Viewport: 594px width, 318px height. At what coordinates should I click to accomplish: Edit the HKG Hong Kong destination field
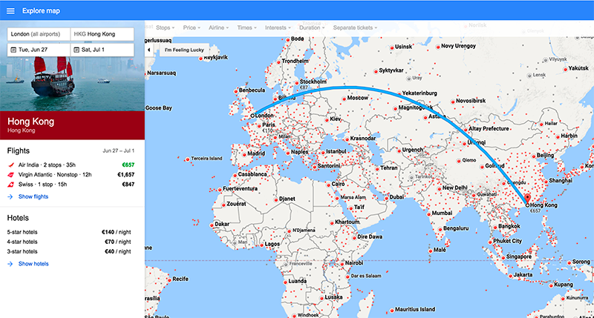pos(102,34)
